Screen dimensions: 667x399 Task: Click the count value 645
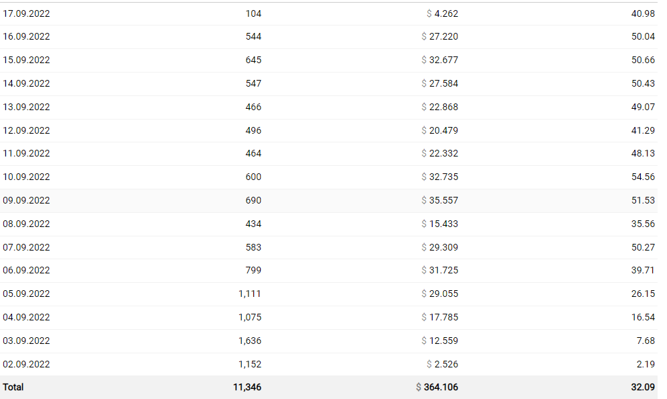coord(253,60)
